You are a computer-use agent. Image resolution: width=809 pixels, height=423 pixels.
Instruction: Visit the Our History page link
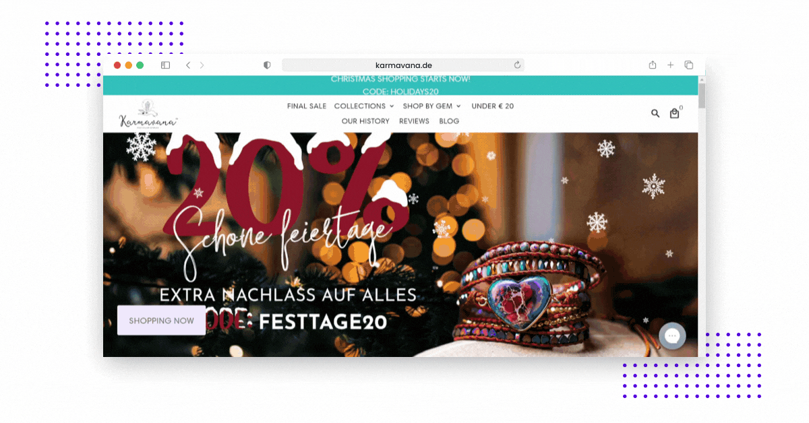(365, 121)
